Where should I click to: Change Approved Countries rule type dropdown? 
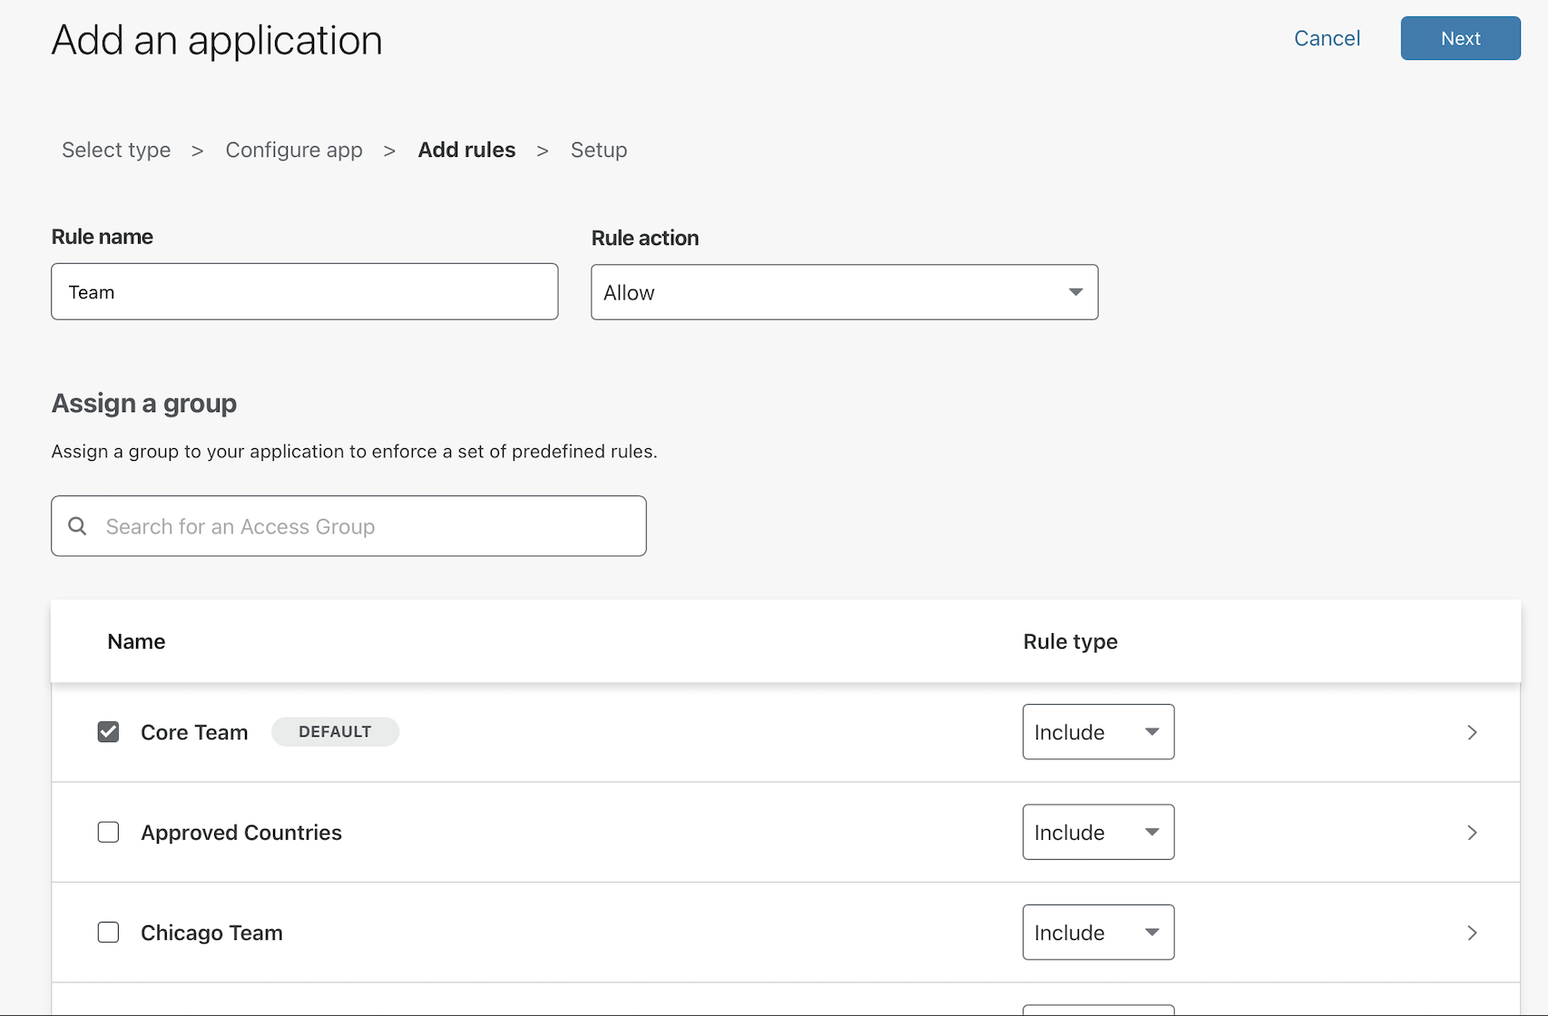point(1098,833)
